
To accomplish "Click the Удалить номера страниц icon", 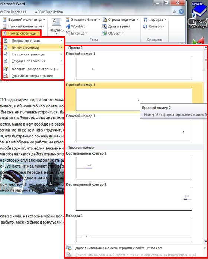I will click(6, 76).
